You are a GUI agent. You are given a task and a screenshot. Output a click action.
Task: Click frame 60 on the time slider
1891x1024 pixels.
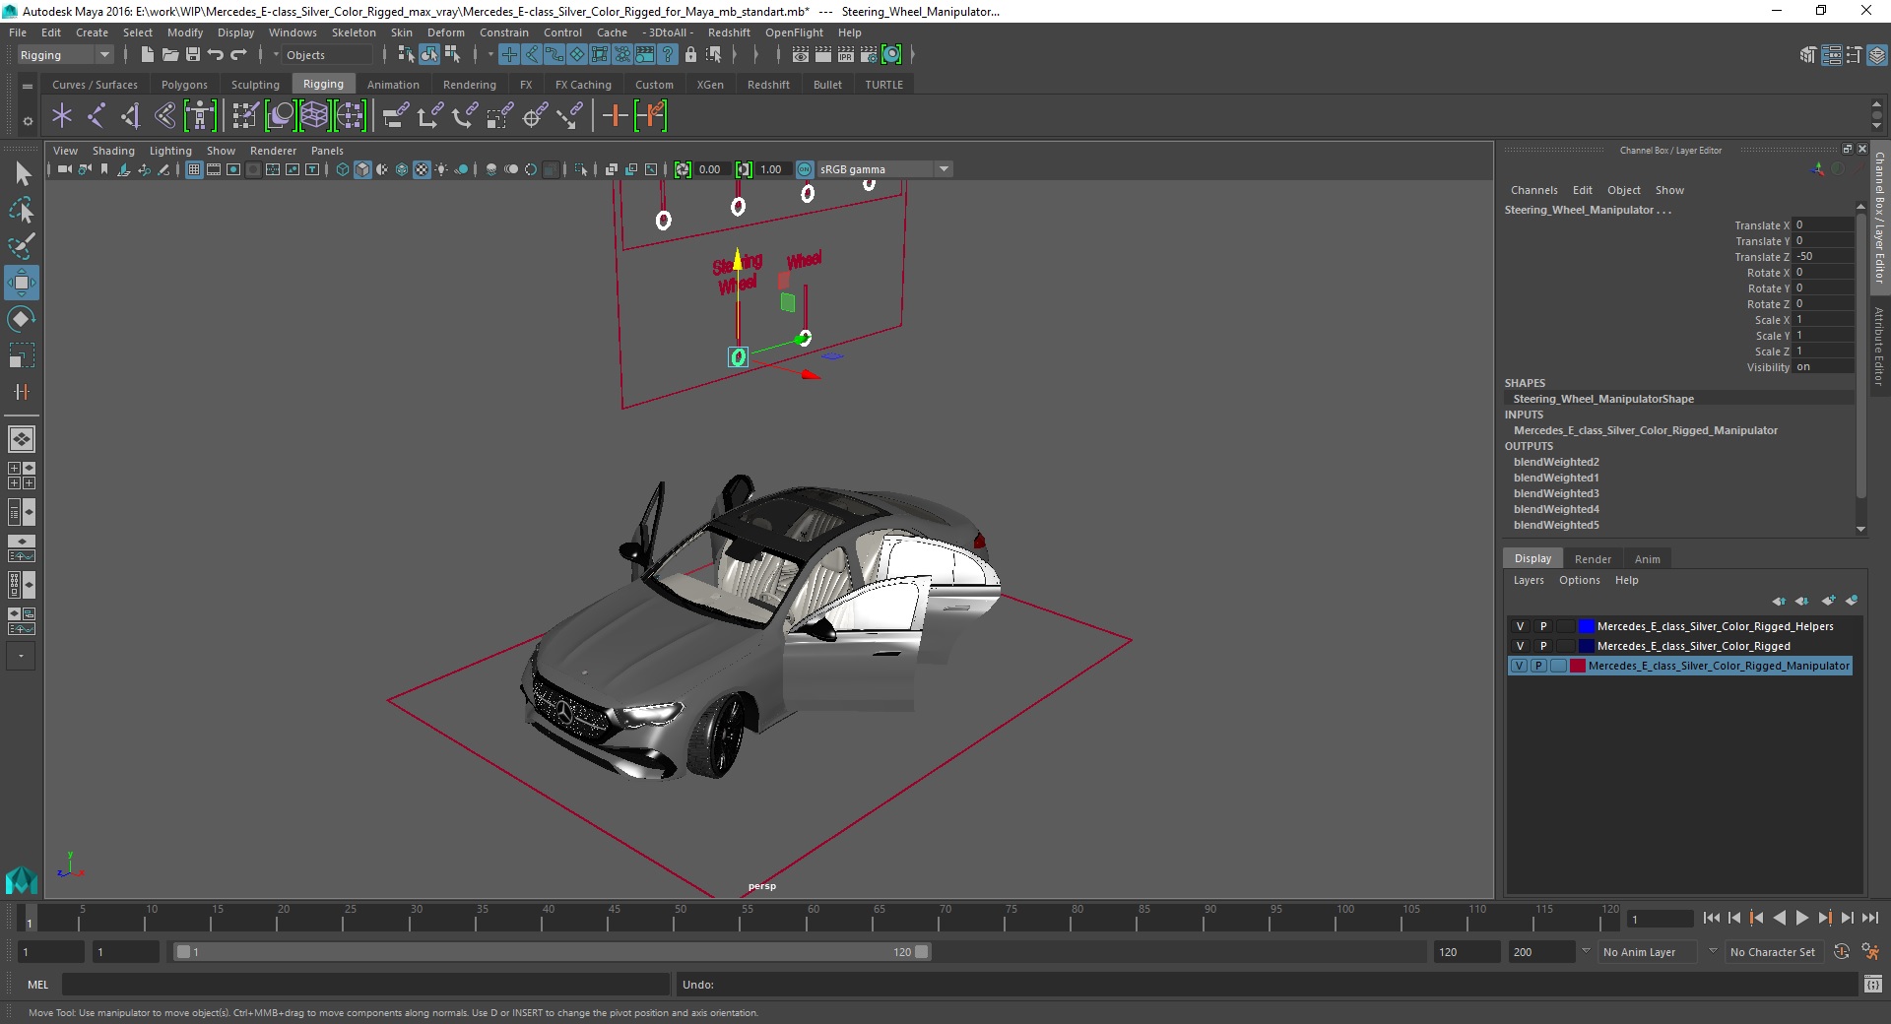pos(813,919)
